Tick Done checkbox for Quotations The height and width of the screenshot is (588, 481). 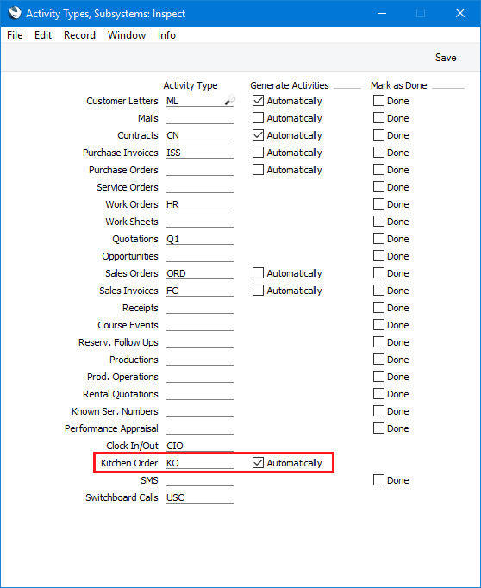tap(378, 239)
